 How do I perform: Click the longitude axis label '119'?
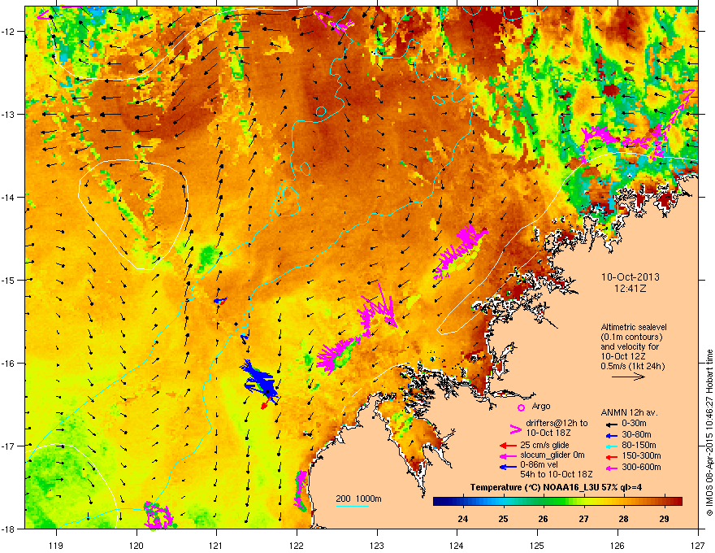pos(56,545)
